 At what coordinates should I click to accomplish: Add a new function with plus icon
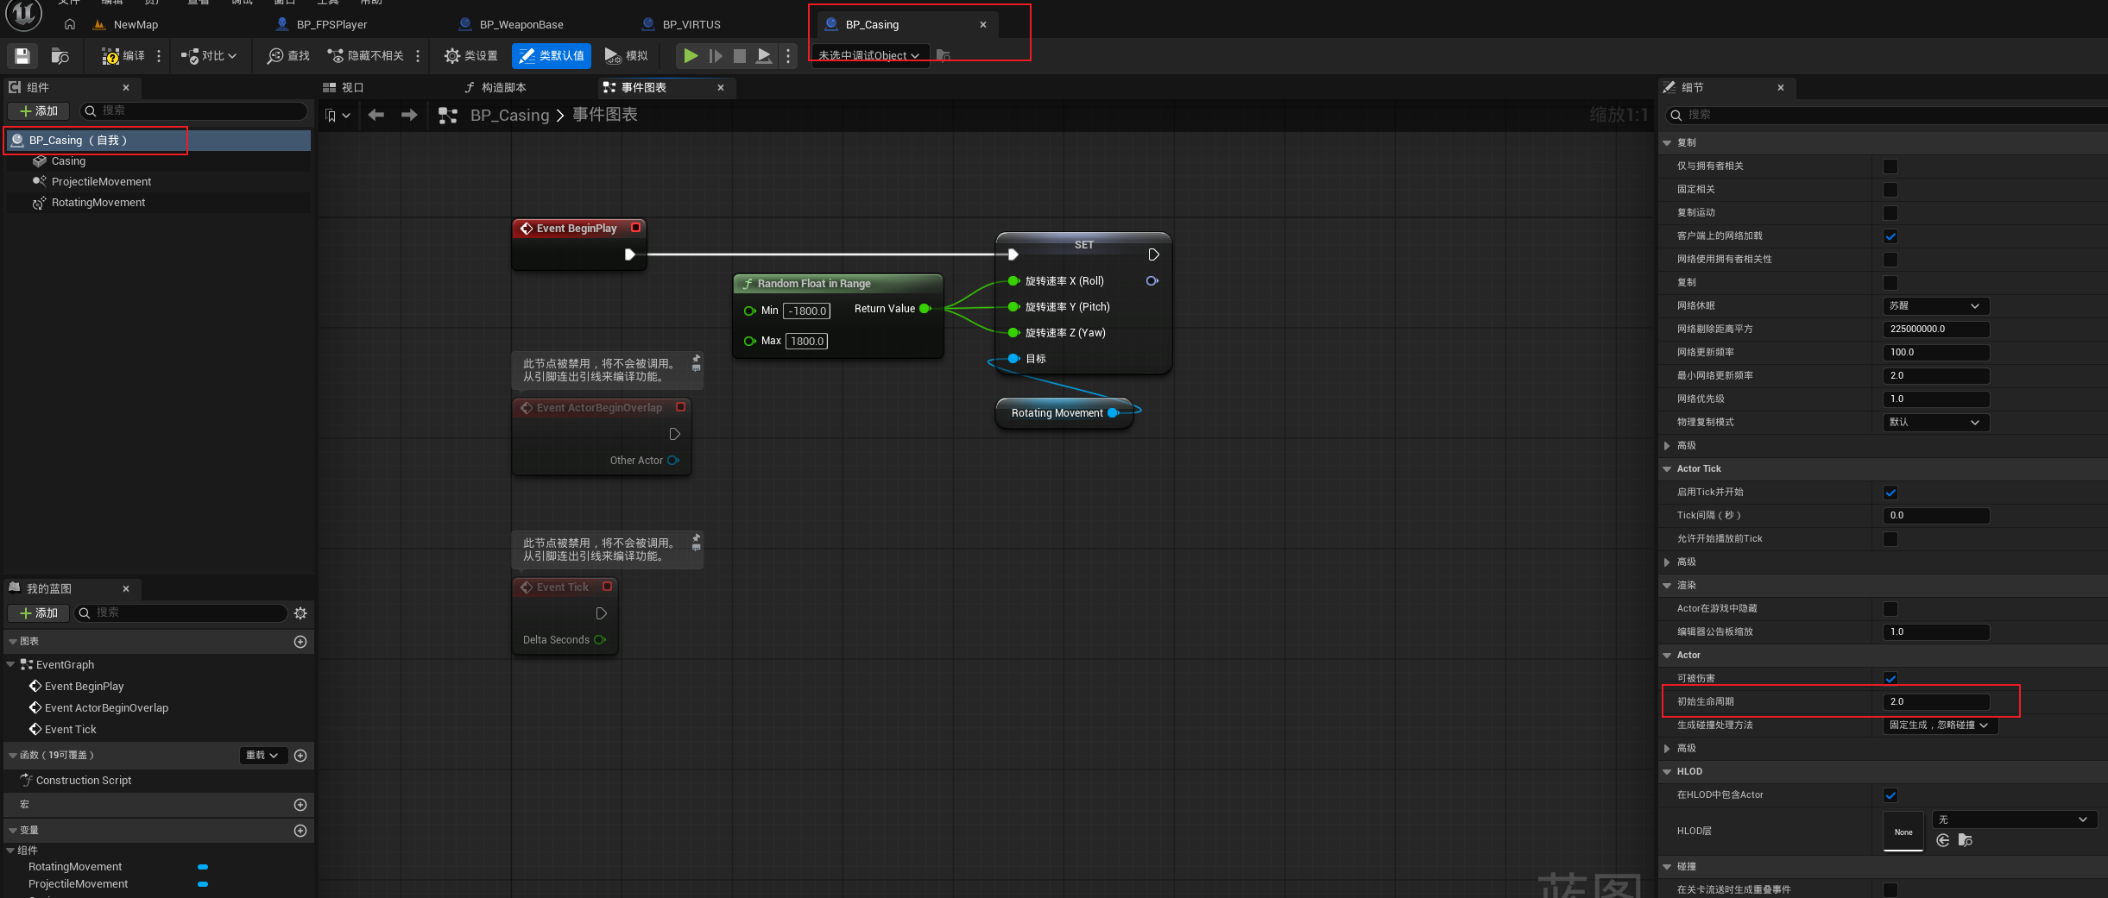click(x=300, y=756)
